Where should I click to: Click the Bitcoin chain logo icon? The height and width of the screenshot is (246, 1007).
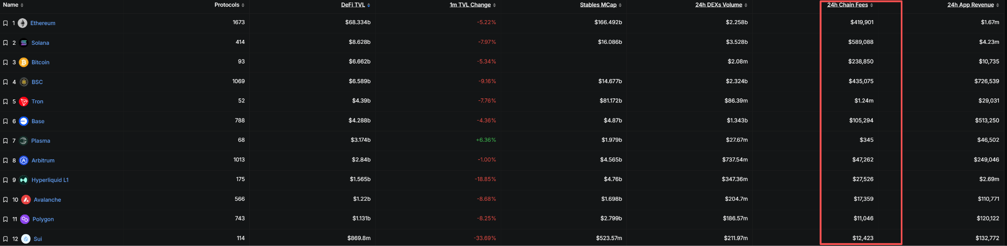tap(24, 62)
